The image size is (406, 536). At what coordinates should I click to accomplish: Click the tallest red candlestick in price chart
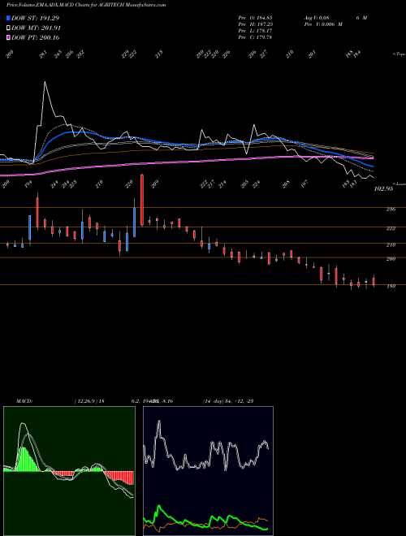pyautogui.click(x=142, y=200)
